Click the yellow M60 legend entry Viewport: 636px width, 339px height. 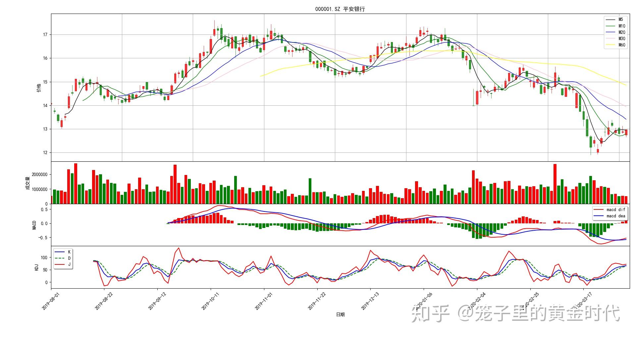(x=621, y=45)
